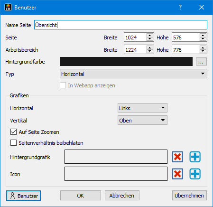Open color picker via ellipsis button
Image resolution: width=213 pixels, height=207 pixels.
click(201, 62)
